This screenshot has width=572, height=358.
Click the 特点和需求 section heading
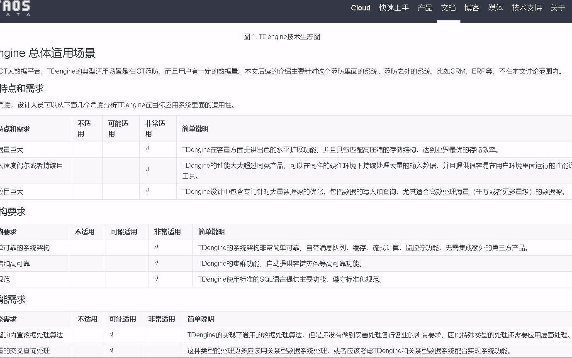coord(22,88)
